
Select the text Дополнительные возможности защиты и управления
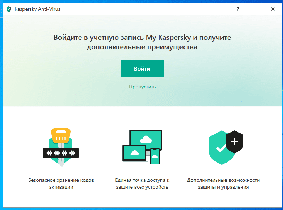point(223,184)
